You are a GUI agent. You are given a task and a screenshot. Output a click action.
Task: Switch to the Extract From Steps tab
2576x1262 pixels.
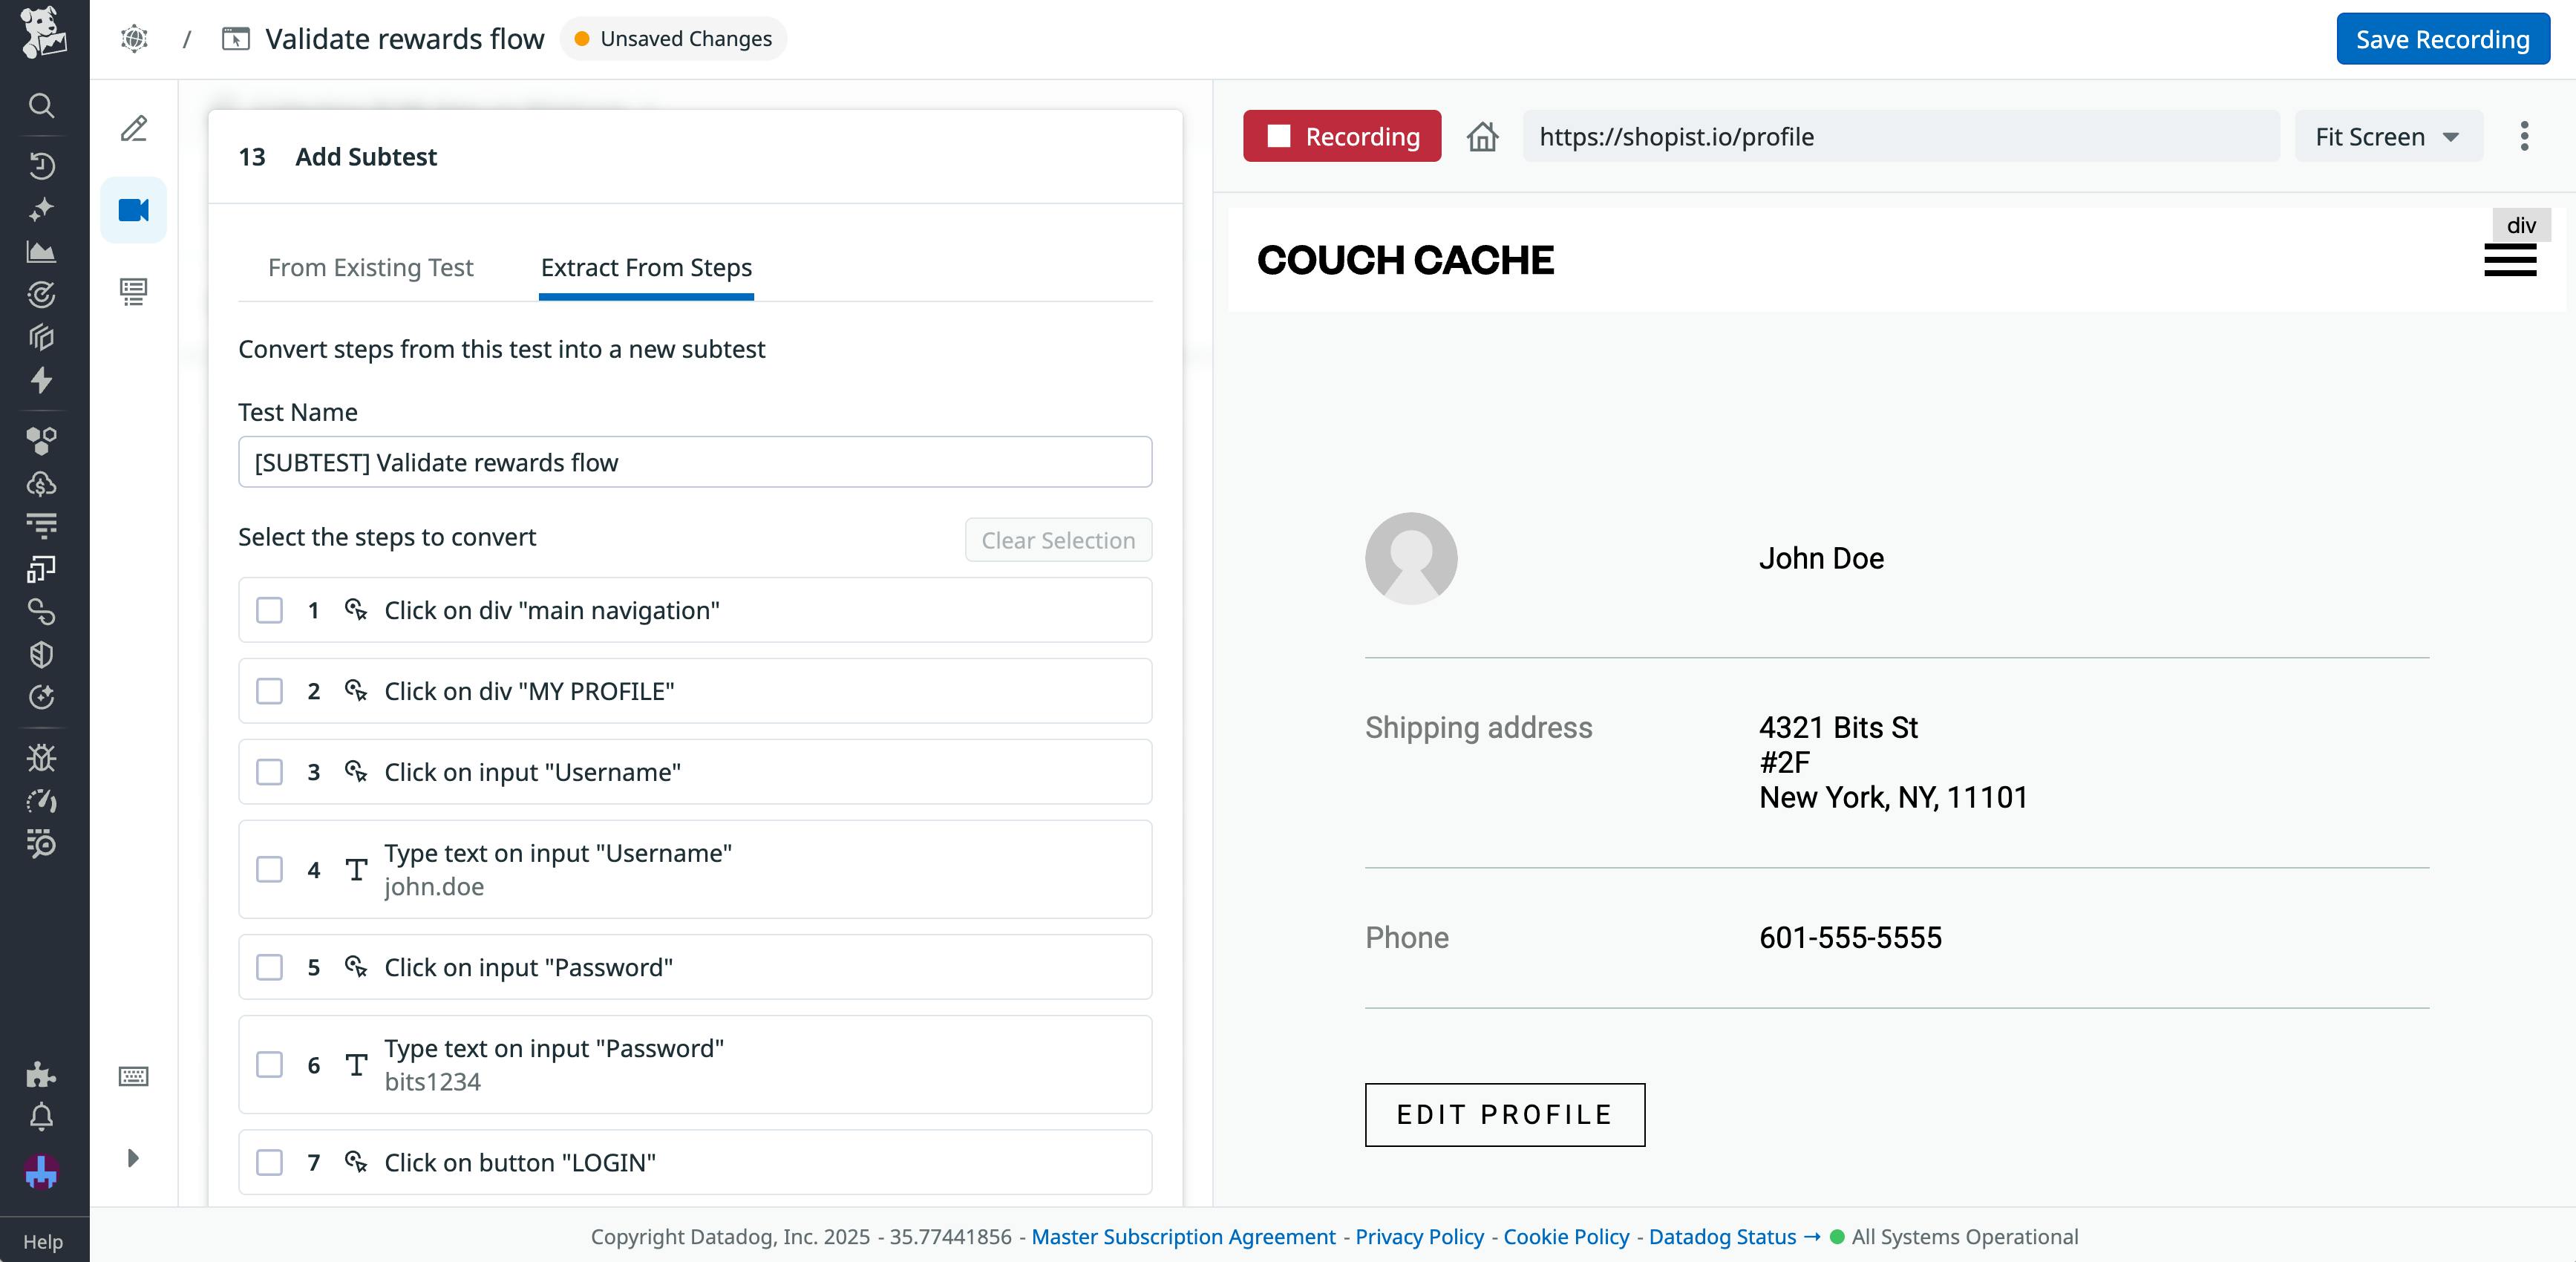(x=645, y=267)
